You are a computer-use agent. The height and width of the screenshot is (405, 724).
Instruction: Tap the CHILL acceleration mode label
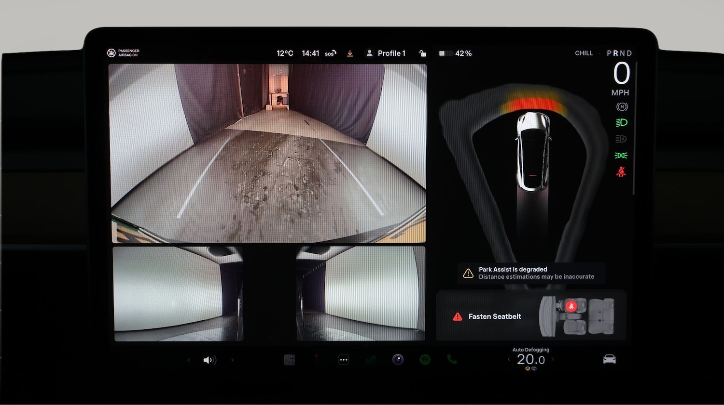point(584,53)
